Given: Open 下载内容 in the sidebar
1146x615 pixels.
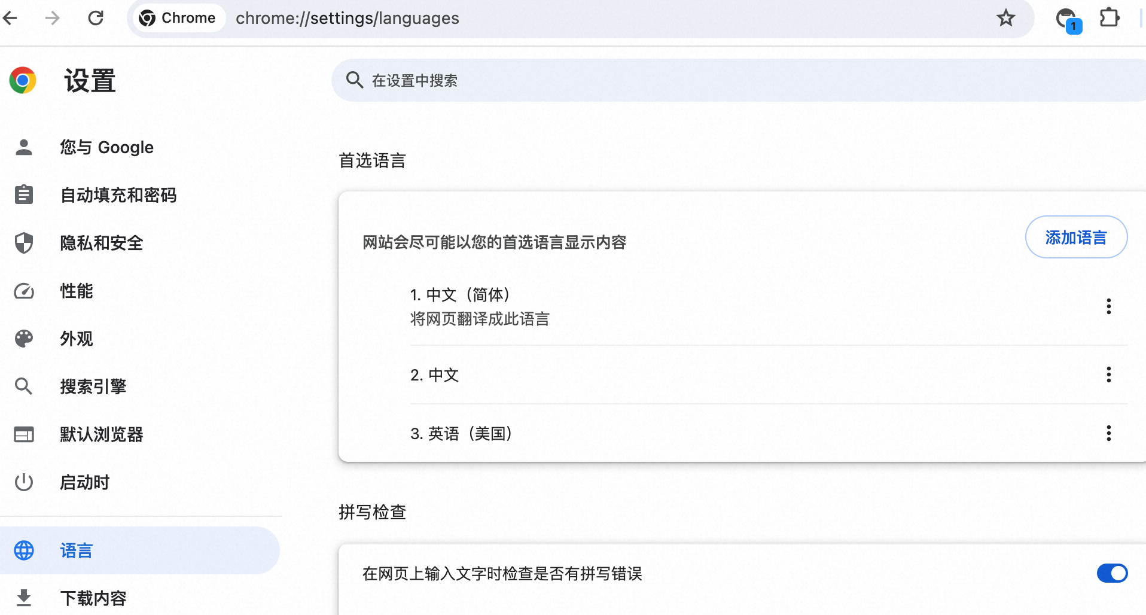Looking at the screenshot, I should pos(93,598).
